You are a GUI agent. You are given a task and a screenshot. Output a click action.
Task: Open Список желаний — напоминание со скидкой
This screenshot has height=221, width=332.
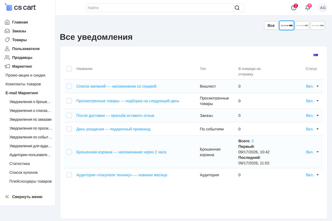click(116, 86)
